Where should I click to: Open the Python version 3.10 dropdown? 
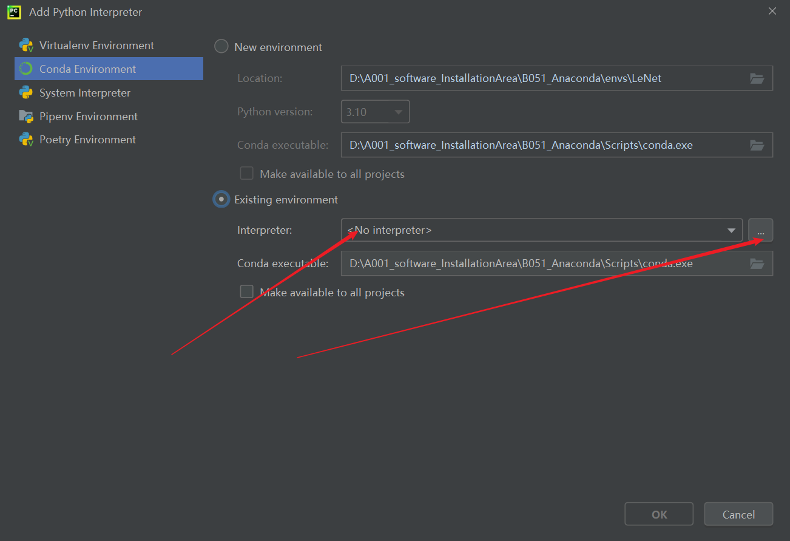(x=375, y=112)
